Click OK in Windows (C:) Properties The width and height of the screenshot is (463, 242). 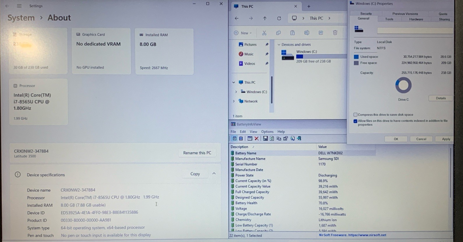click(x=396, y=139)
